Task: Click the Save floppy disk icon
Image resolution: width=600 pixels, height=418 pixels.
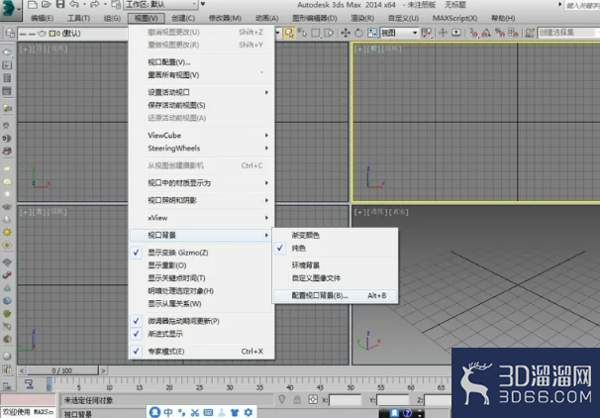Action: tap(60, 5)
